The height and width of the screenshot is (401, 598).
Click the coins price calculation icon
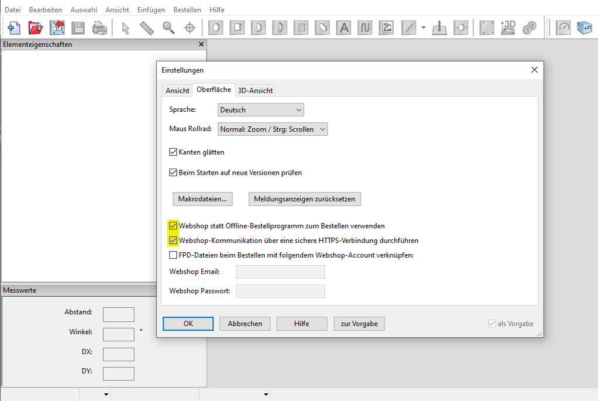pos(530,28)
